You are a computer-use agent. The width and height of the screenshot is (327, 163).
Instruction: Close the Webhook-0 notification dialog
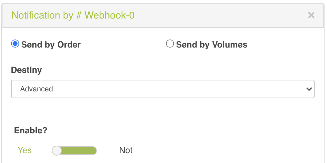(311, 15)
